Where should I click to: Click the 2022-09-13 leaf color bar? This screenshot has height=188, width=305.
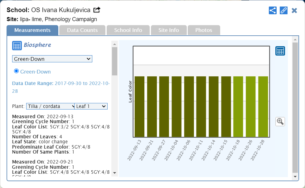click(x=139, y=106)
